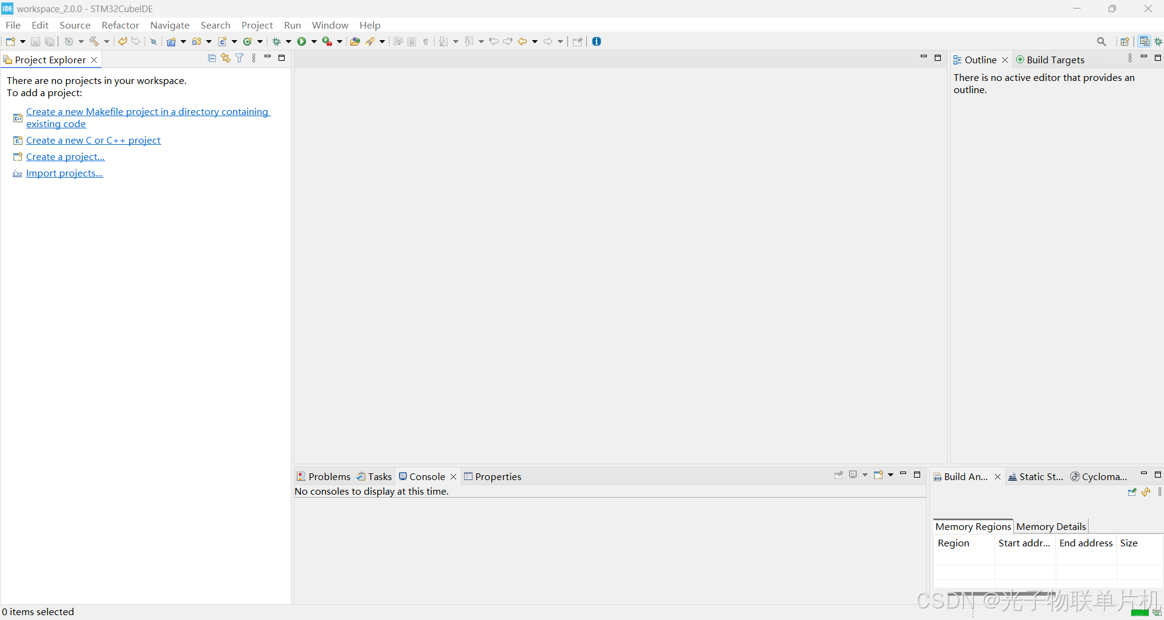Click the Run External Tools icon with red toolbox

tap(327, 41)
